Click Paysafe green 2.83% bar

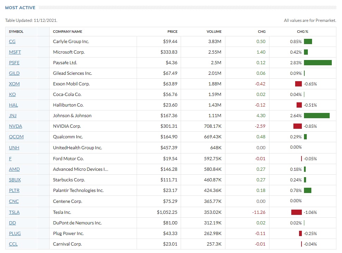318,63
